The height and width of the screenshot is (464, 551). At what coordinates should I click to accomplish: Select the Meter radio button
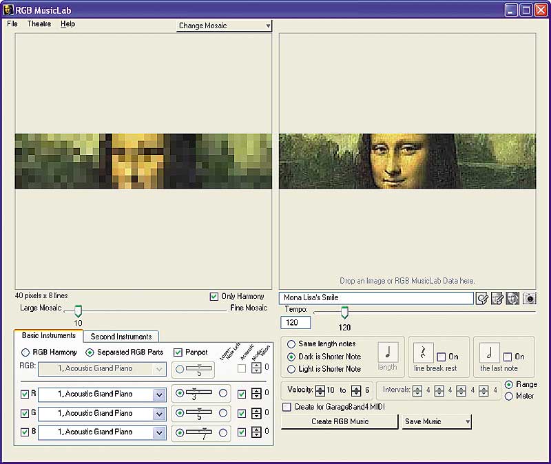pyautogui.click(x=508, y=397)
